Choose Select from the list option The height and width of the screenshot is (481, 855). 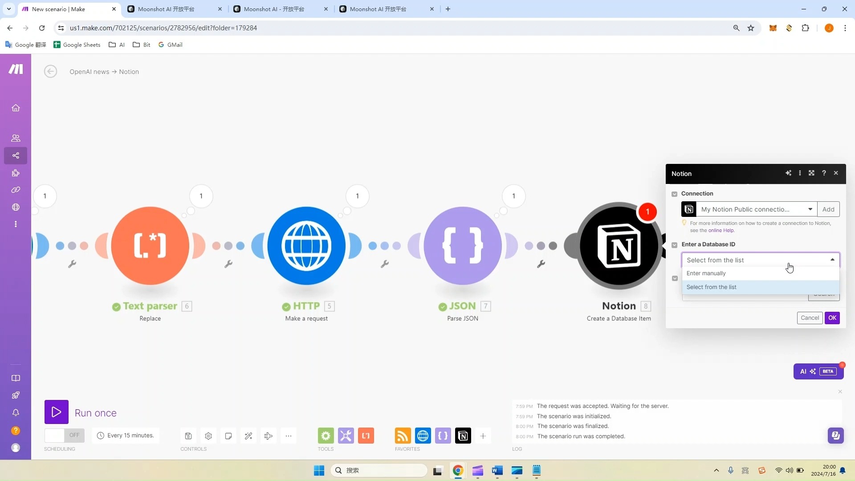[761, 287]
